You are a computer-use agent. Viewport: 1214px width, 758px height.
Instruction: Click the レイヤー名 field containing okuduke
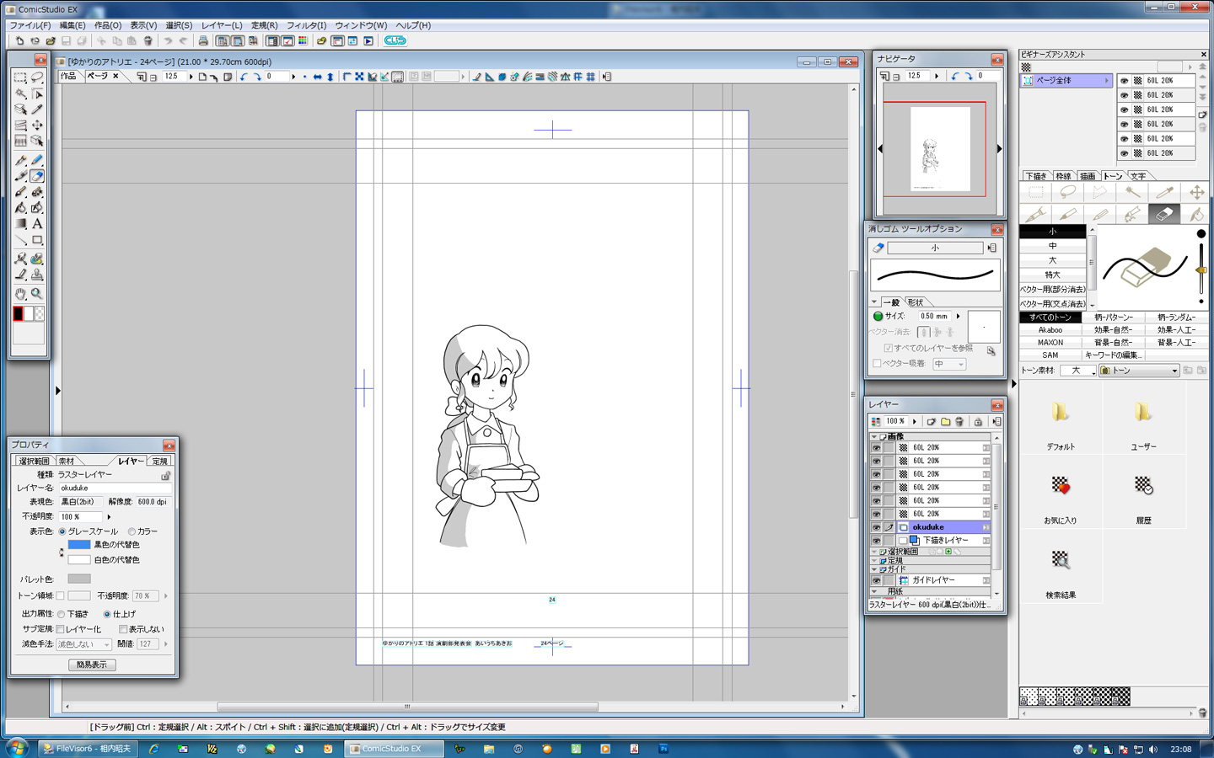pyautogui.click(x=115, y=488)
